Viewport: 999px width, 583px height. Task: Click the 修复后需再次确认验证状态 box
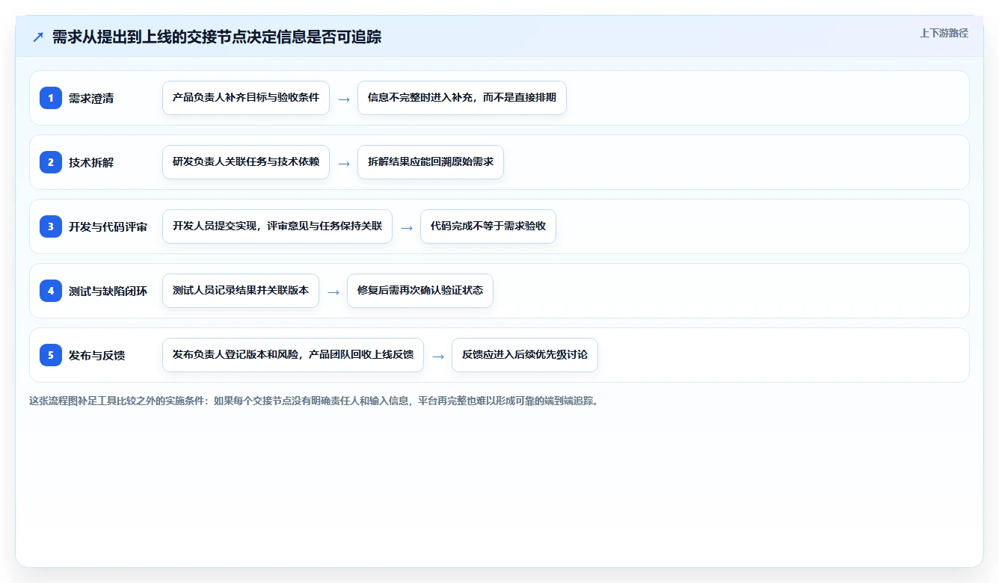(x=420, y=291)
